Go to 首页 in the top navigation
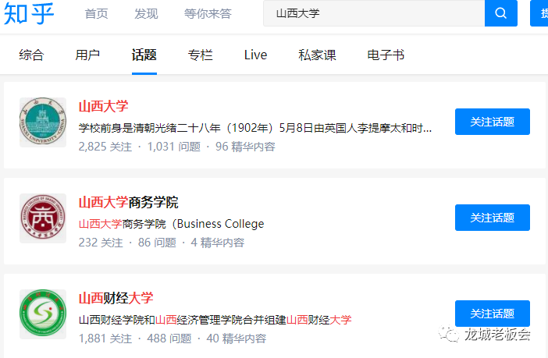 [97, 13]
